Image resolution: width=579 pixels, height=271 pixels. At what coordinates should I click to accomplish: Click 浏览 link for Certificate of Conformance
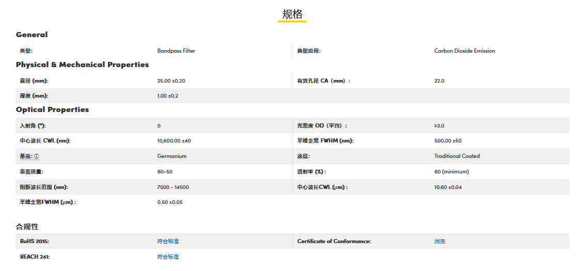tap(440, 242)
